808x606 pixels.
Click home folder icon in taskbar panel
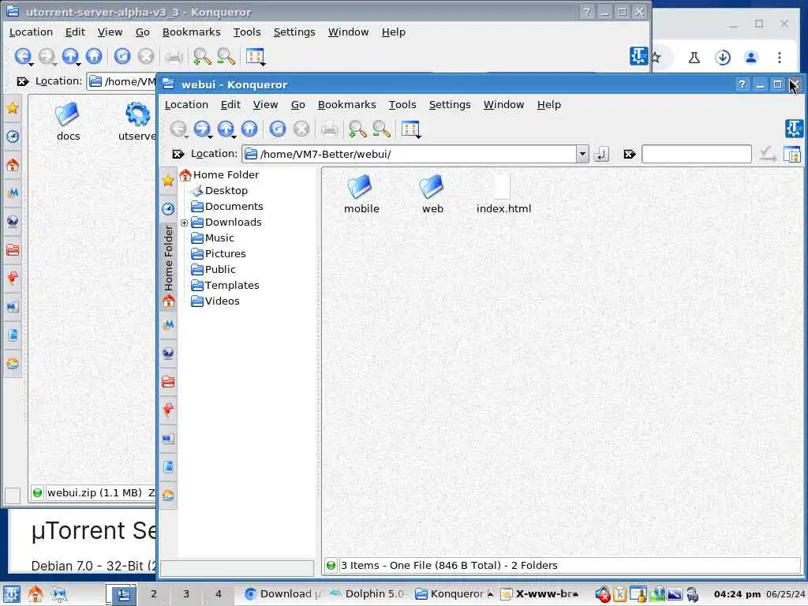(35, 594)
